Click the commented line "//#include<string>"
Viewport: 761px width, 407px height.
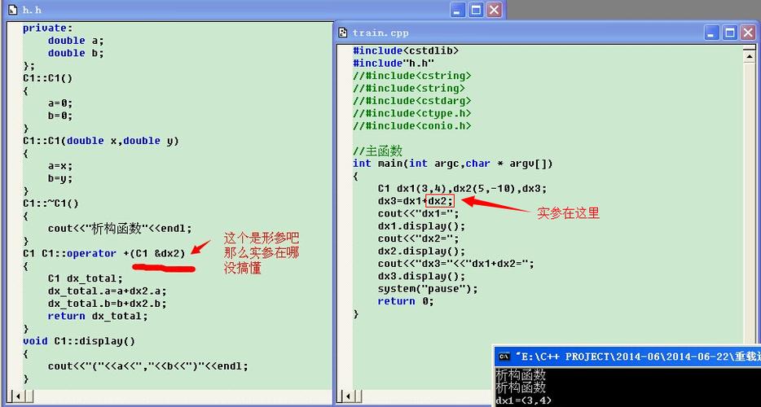tap(409, 88)
